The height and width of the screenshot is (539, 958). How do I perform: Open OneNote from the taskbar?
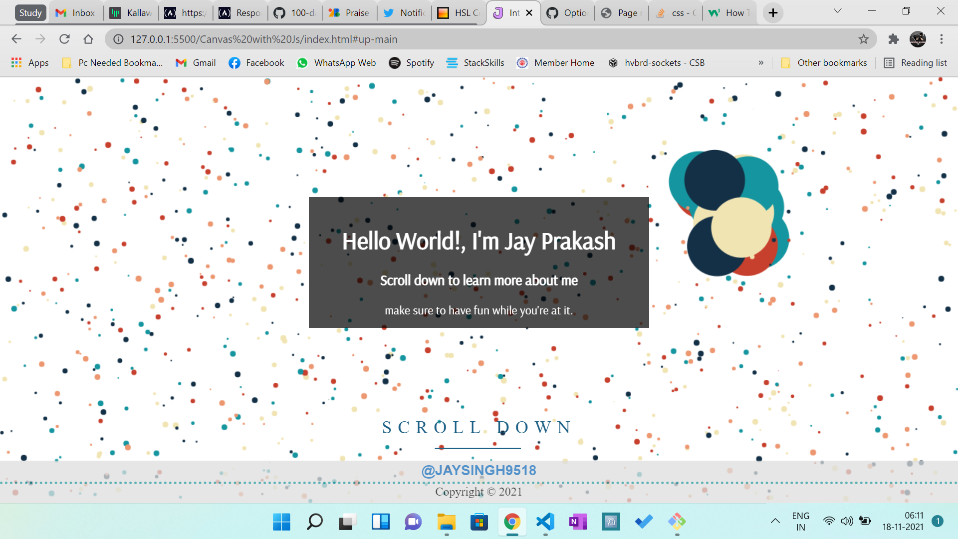pos(577,522)
